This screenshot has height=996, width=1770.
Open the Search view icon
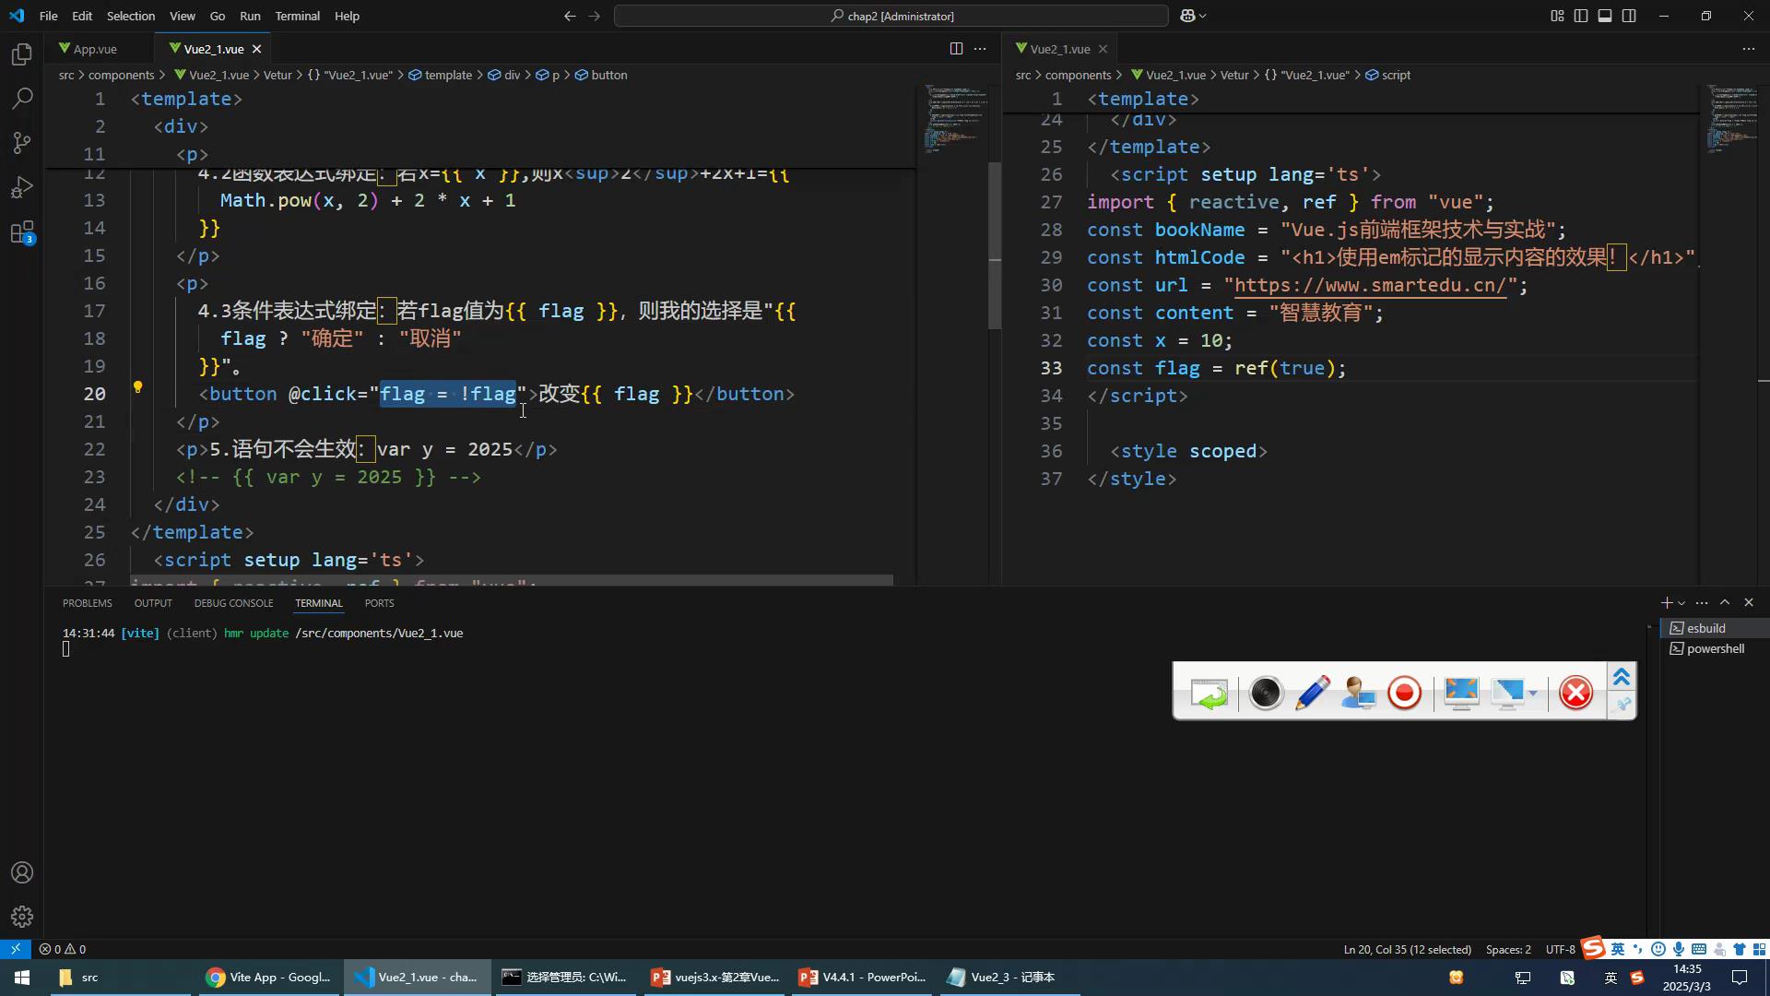22,99
